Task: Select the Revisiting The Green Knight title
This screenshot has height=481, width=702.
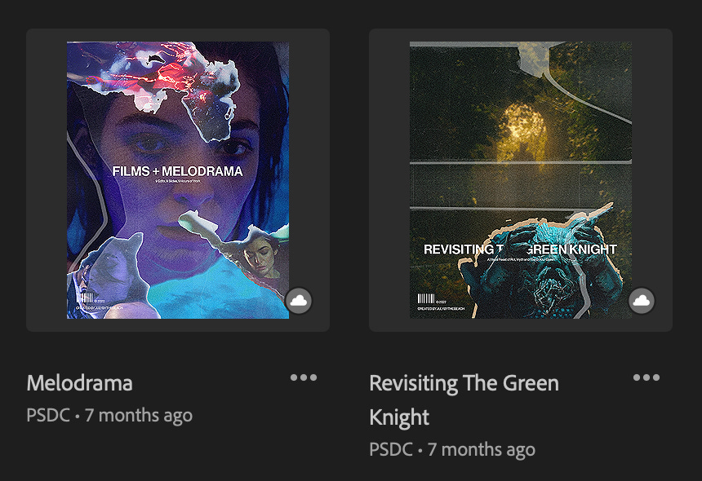Action: click(x=464, y=400)
